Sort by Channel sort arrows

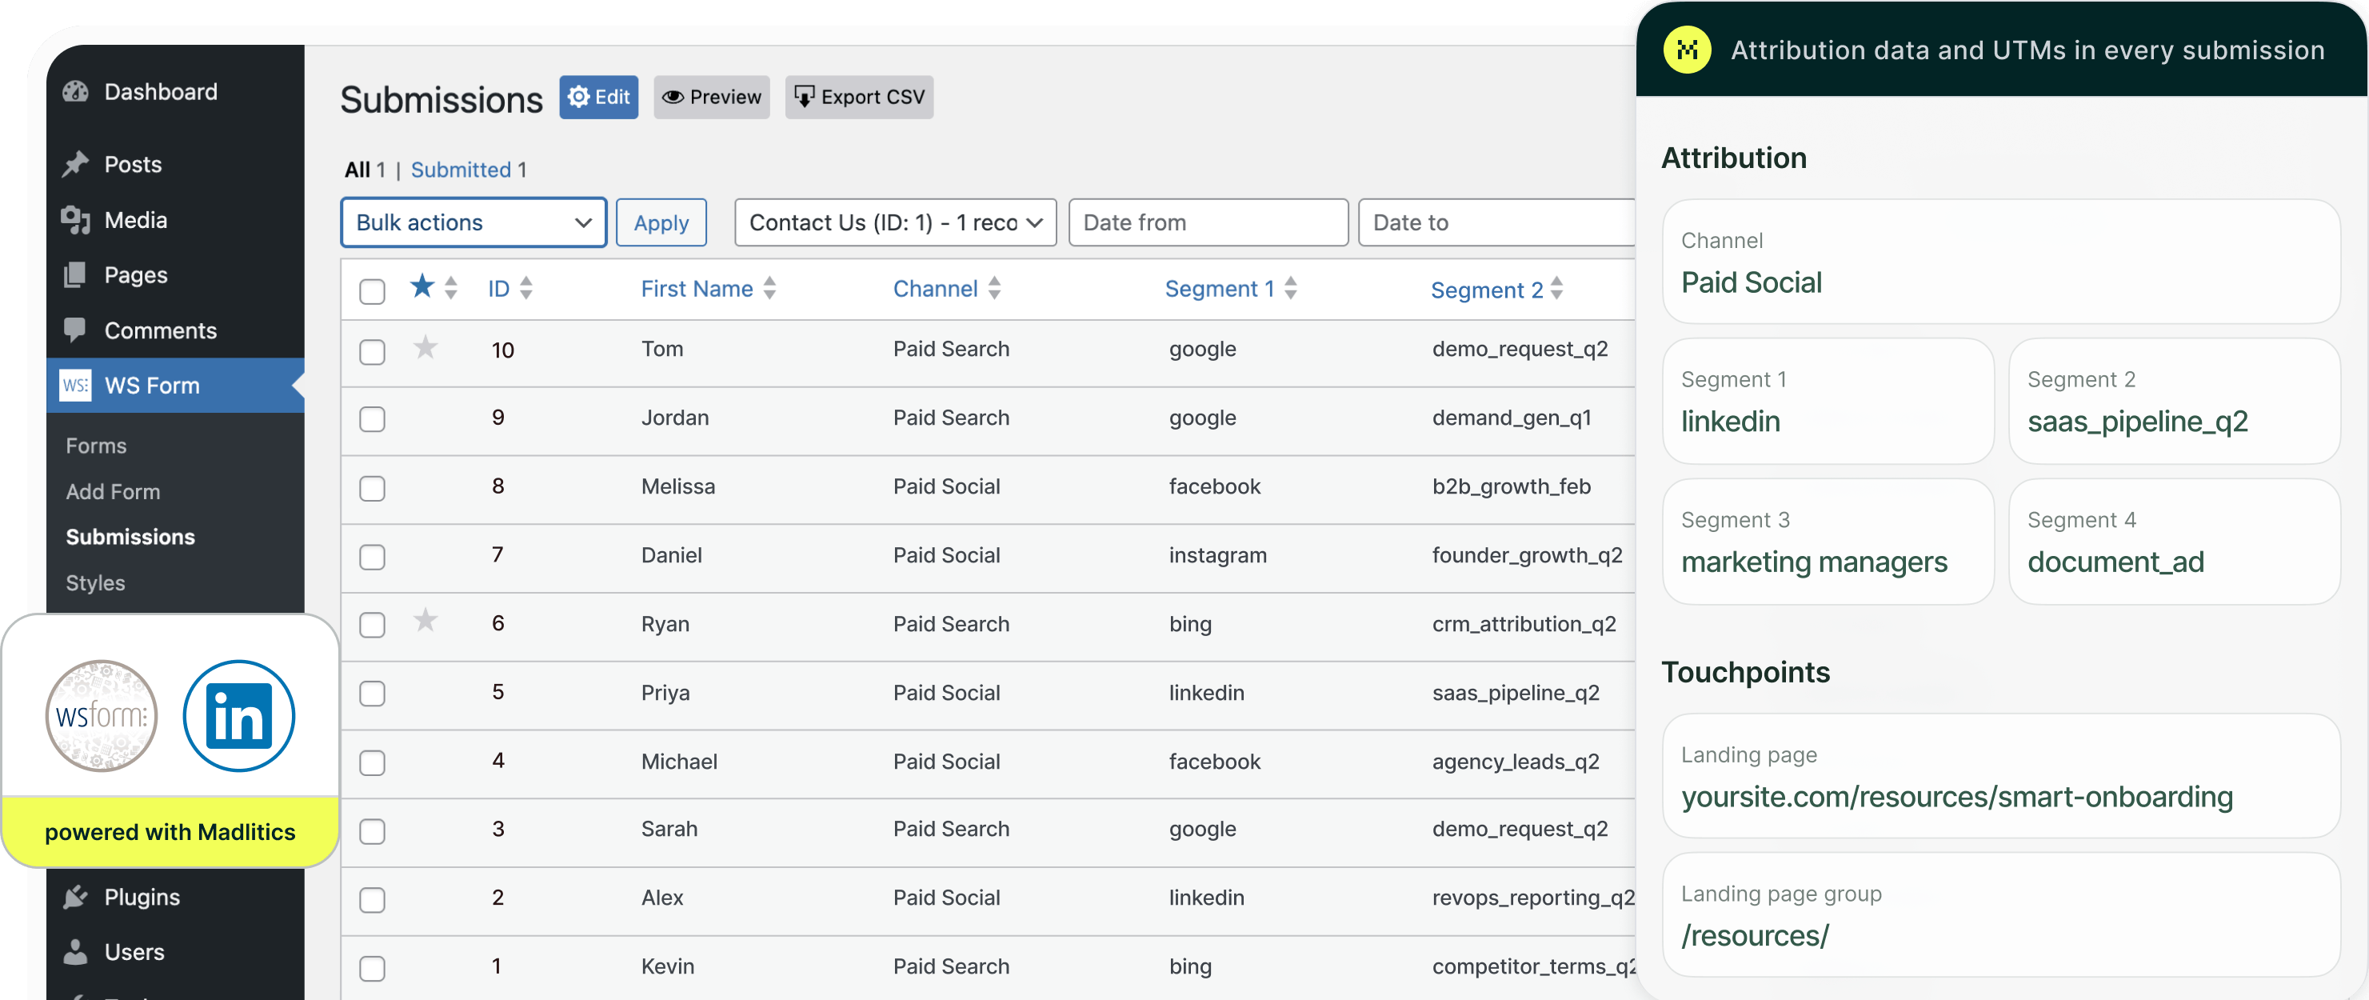point(994,288)
